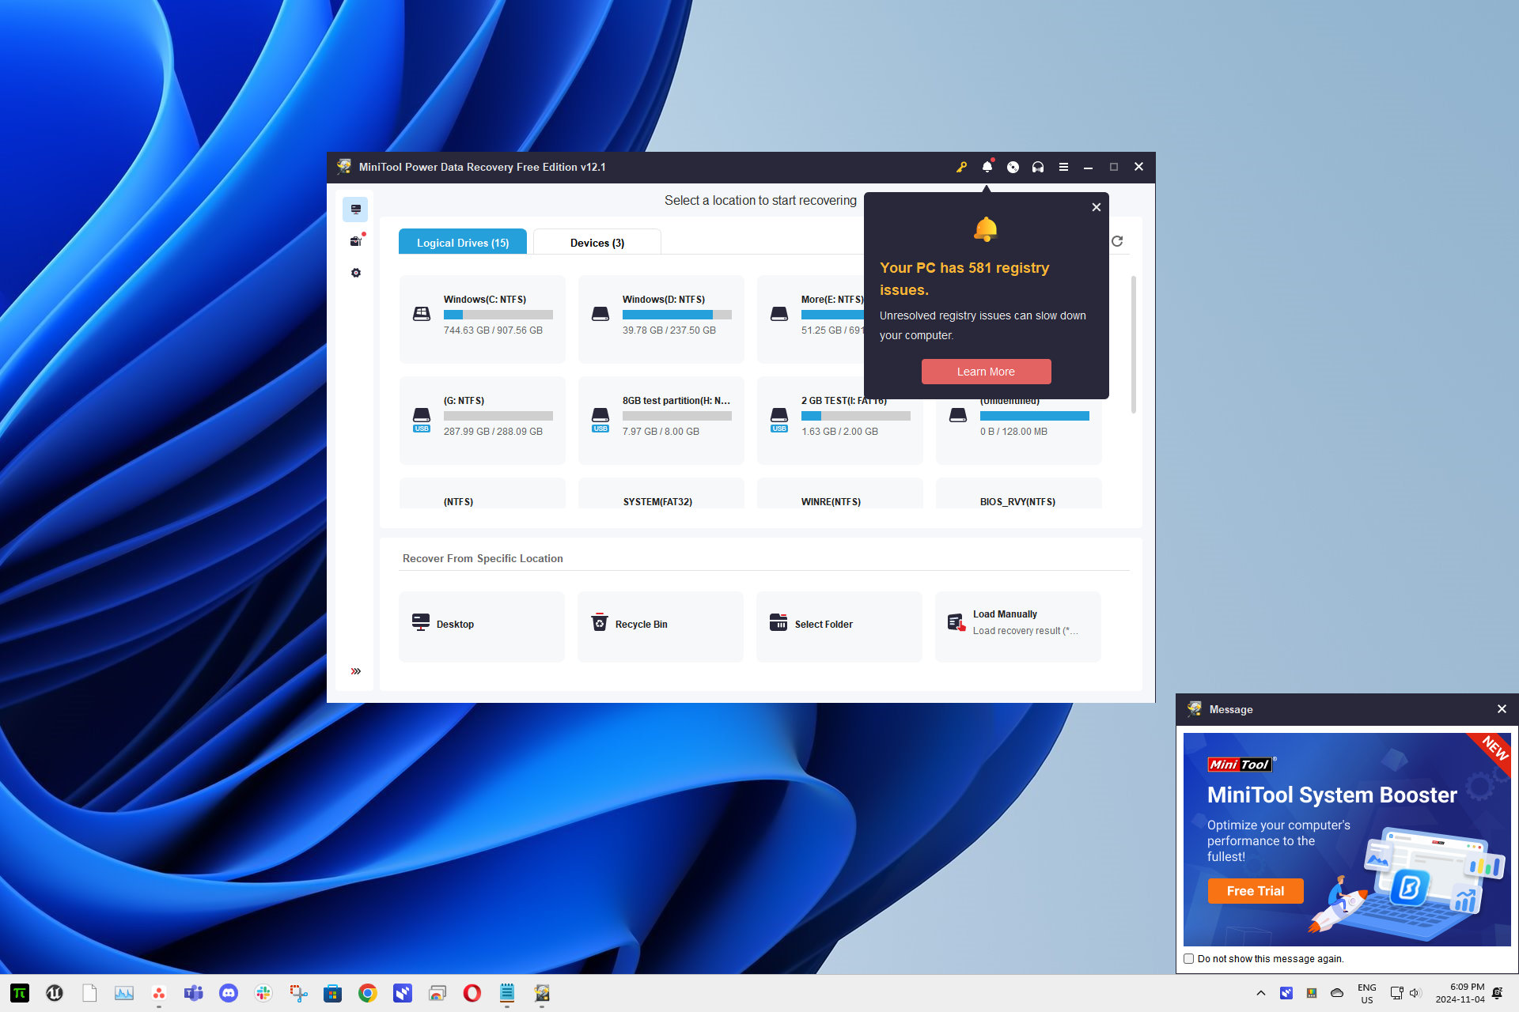The image size is (1519, 1012).
Task: Click Learn More about registry issues
Action: 984,372
